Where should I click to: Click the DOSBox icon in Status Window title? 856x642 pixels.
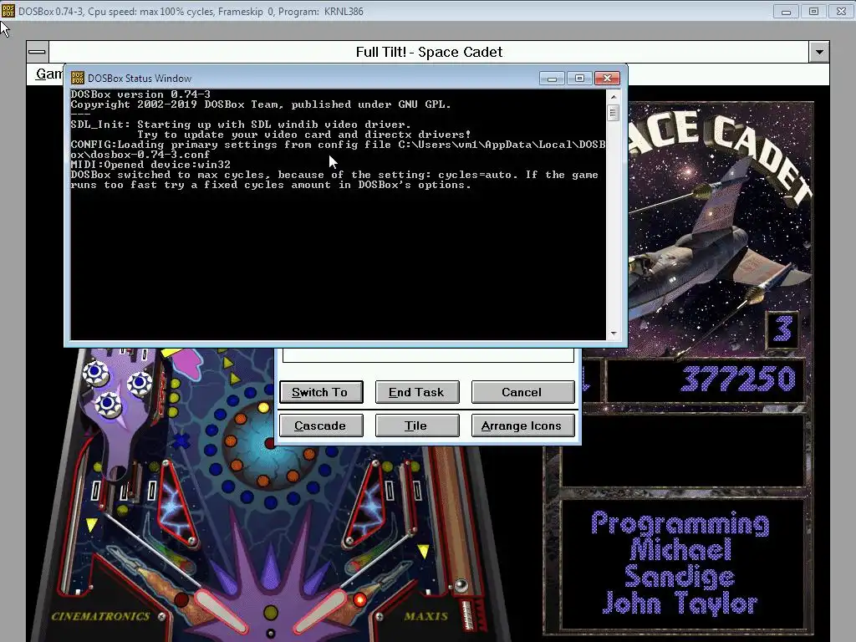tap(78, 78)
